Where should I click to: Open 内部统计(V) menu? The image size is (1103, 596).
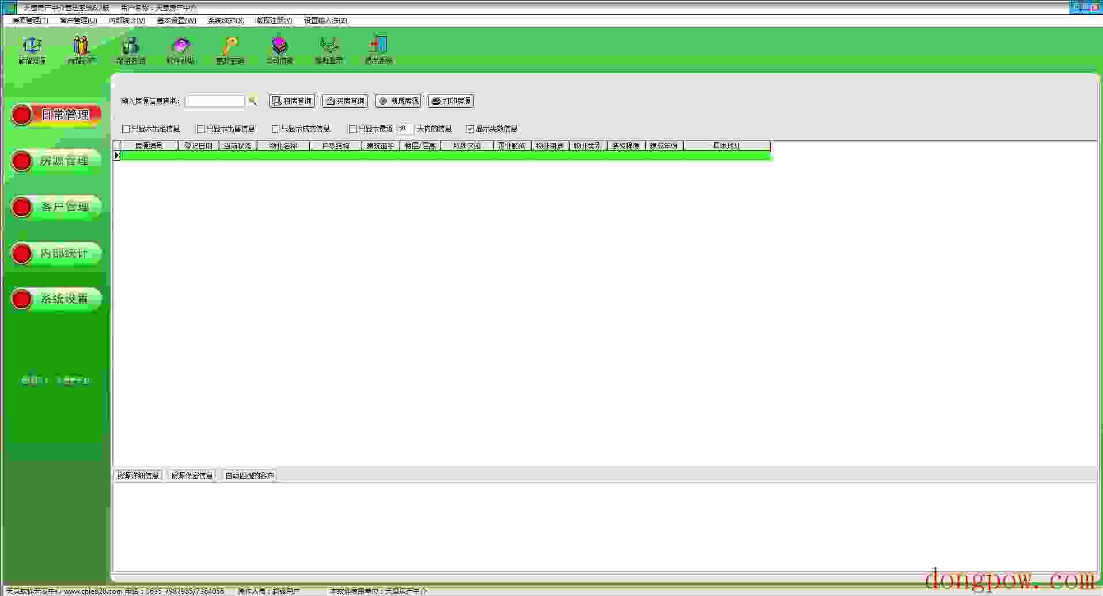tap(127, 21)
